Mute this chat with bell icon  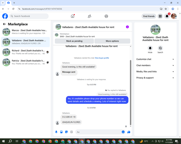click(150, 48)
